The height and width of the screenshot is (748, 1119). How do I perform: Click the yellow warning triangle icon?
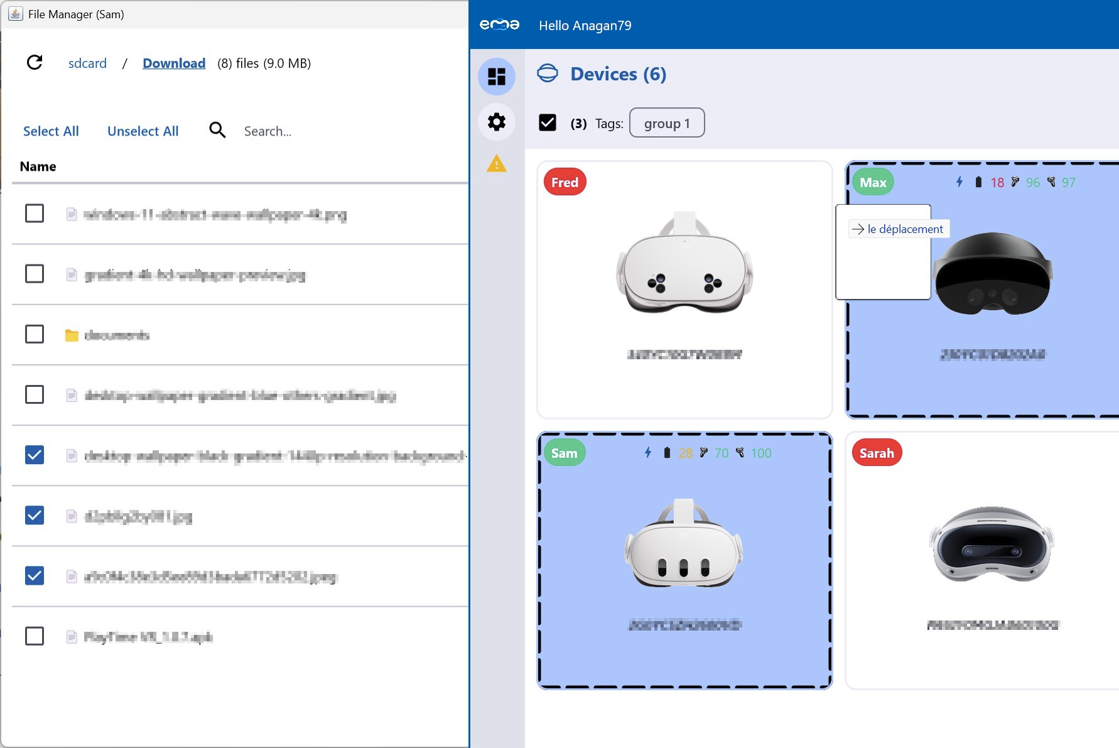pyautogui.click(x=497, y=164)
